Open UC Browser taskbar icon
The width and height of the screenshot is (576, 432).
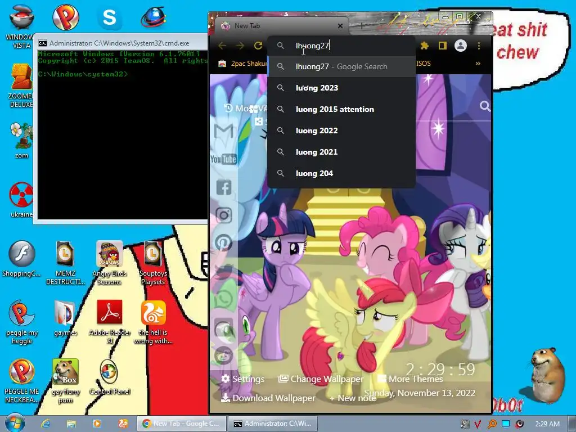(x=123, y=424)
